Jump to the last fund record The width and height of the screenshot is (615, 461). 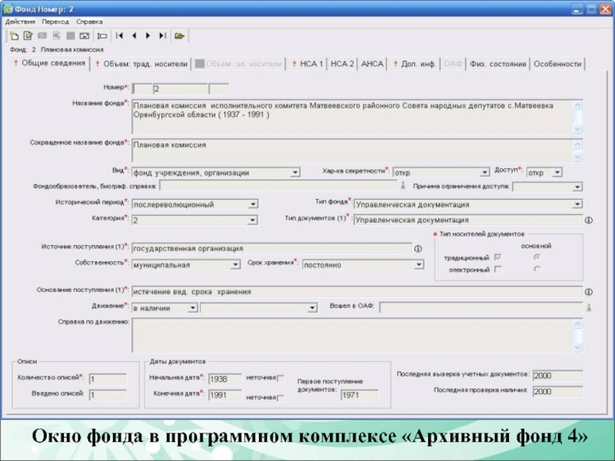tap(162, 35)
